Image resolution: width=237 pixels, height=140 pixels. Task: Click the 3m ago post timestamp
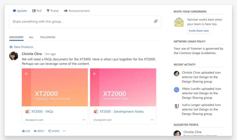click(x=50, y=54)
